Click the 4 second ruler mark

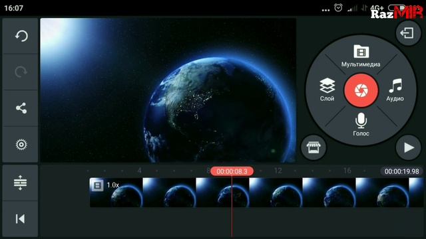coord(139,171)
